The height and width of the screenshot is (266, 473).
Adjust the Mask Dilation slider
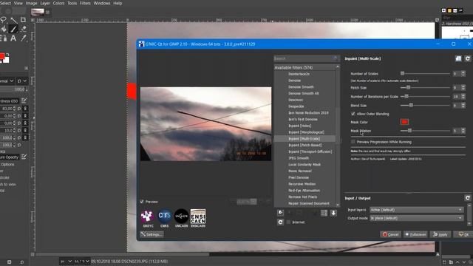pos(425,131)
